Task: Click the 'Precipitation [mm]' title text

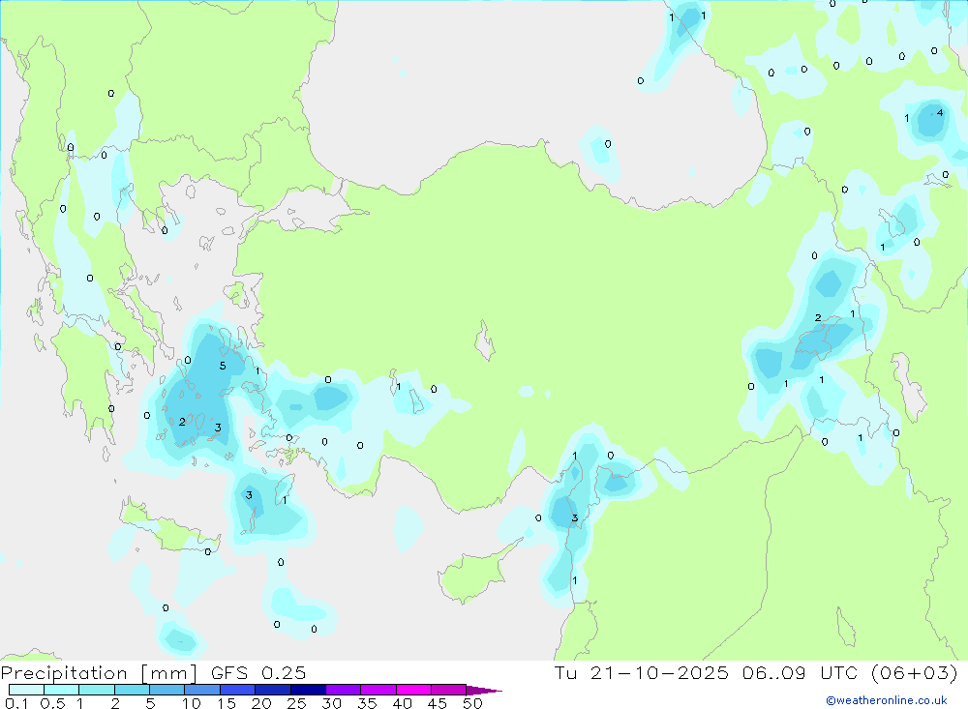Action: click(x=99, y=673)
